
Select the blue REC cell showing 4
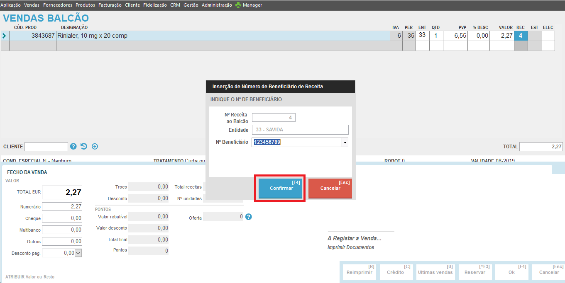coord(521,36)
